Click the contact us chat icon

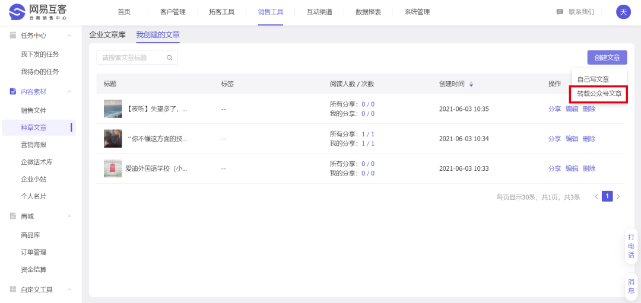click(560, 12)
